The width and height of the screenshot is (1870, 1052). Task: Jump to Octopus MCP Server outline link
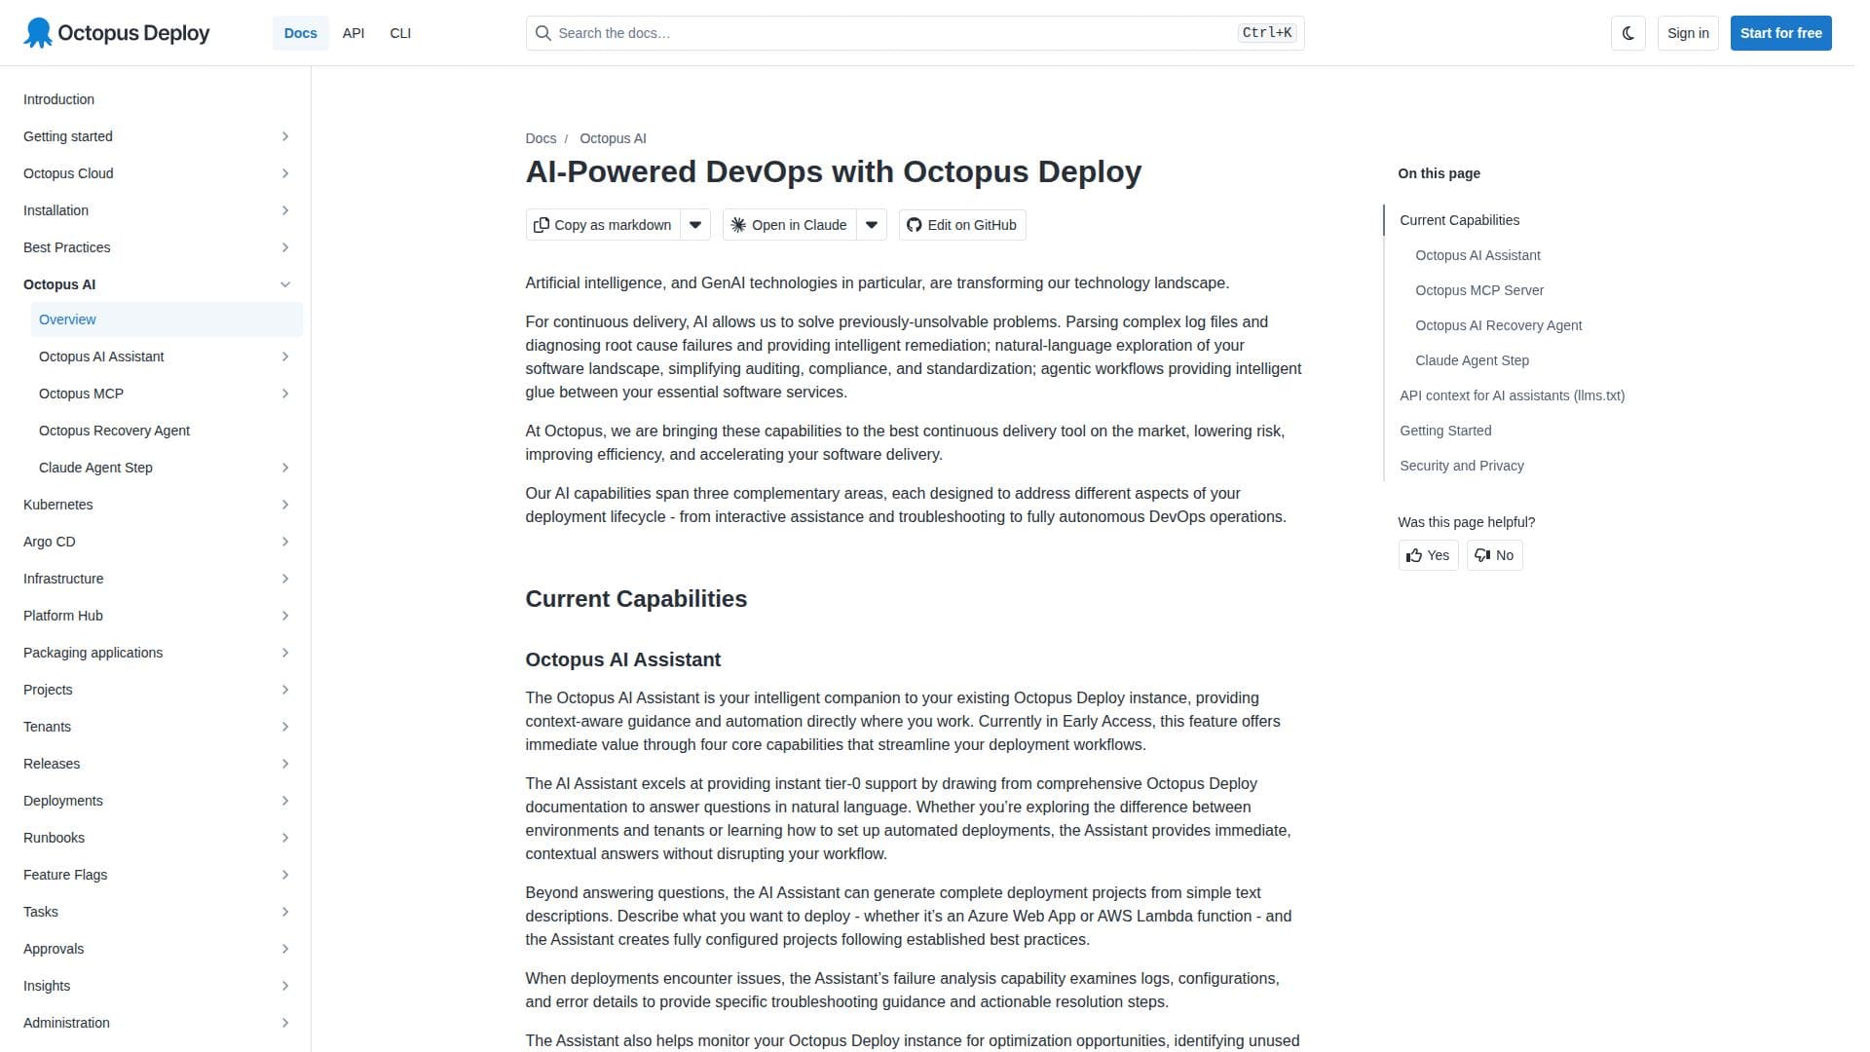point(1478,290)
